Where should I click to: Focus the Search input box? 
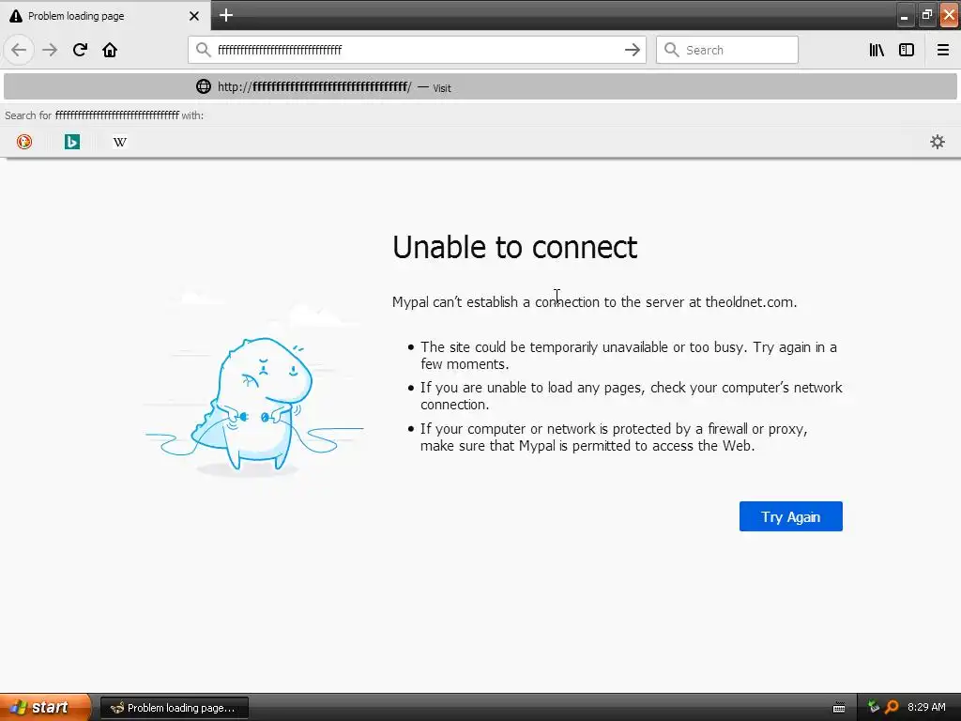(x=727, y=50)
